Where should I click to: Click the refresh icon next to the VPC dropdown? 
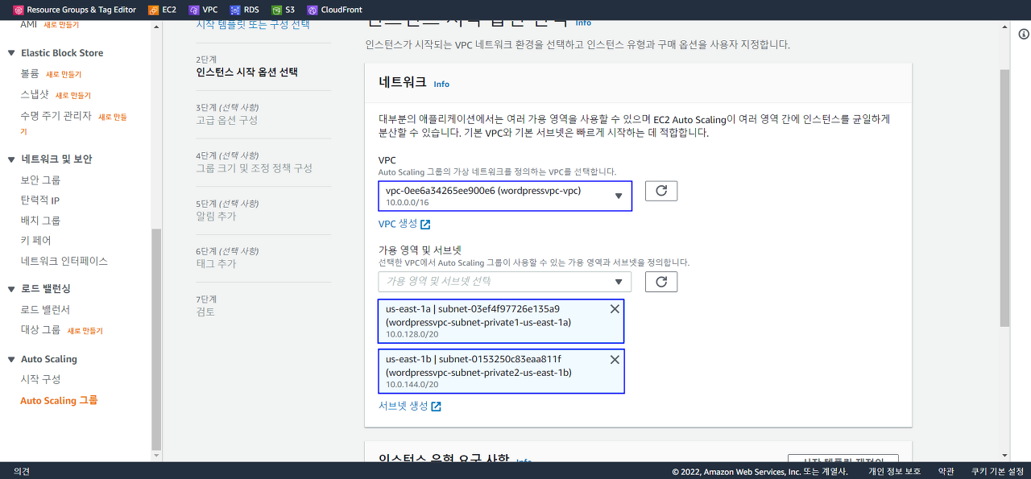click(661, 191)
